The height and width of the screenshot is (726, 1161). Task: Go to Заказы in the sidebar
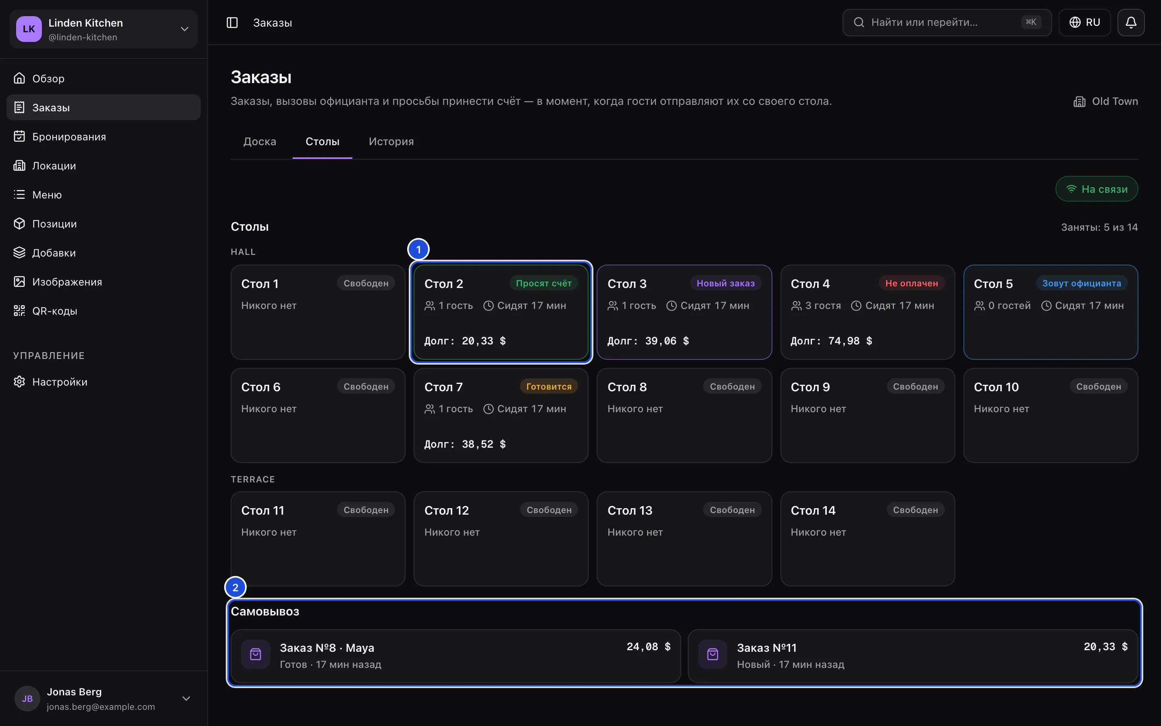(104, 108)
